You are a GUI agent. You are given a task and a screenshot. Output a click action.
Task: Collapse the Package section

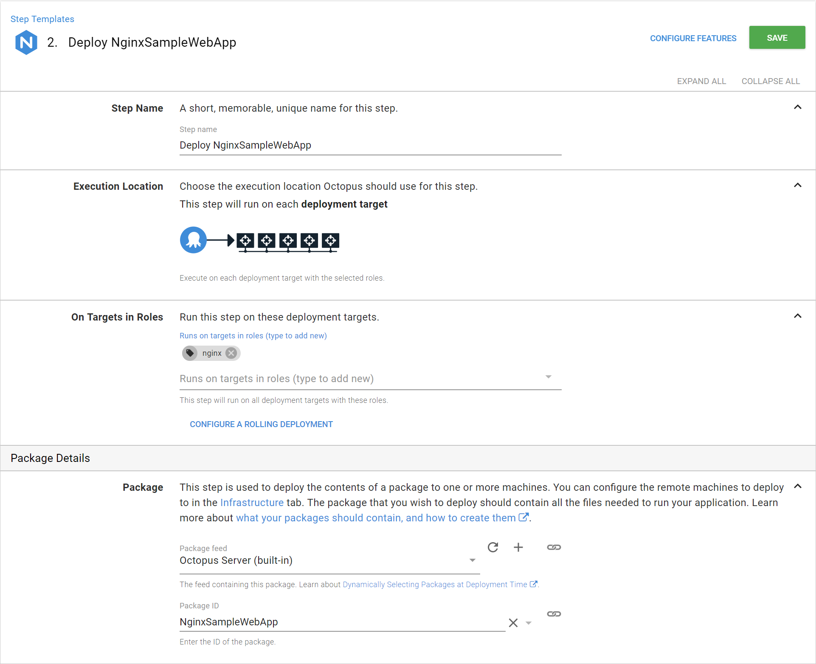797,487
